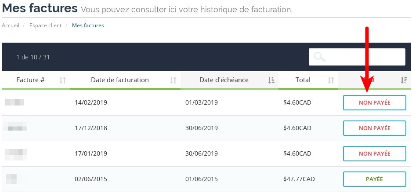
Task: Open the PAYÉE invoice of $47.77CAD
Action: tap(374, 179)
